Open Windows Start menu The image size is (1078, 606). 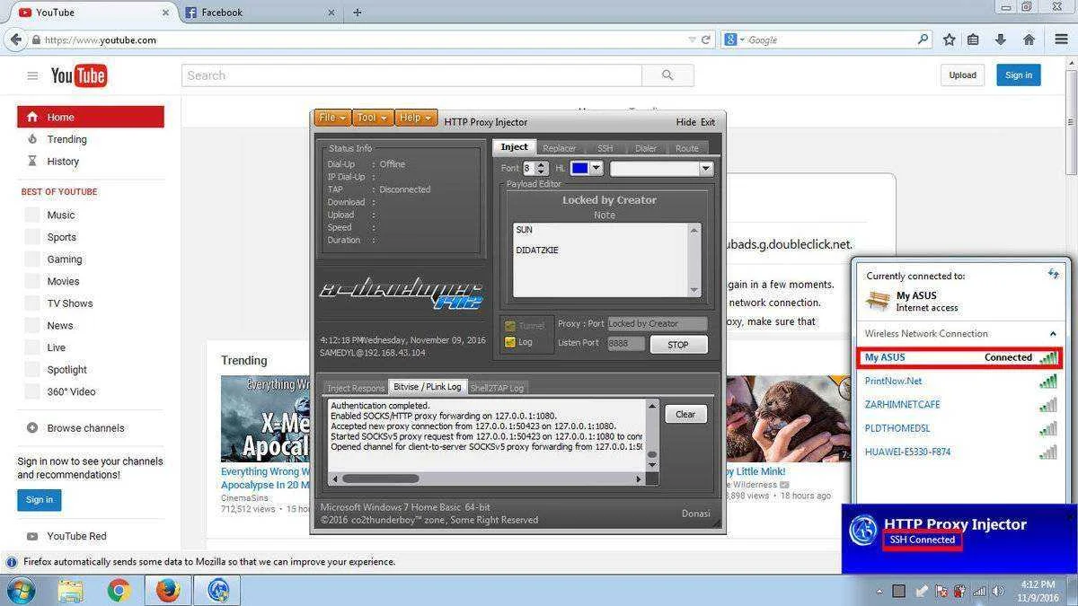21,590
